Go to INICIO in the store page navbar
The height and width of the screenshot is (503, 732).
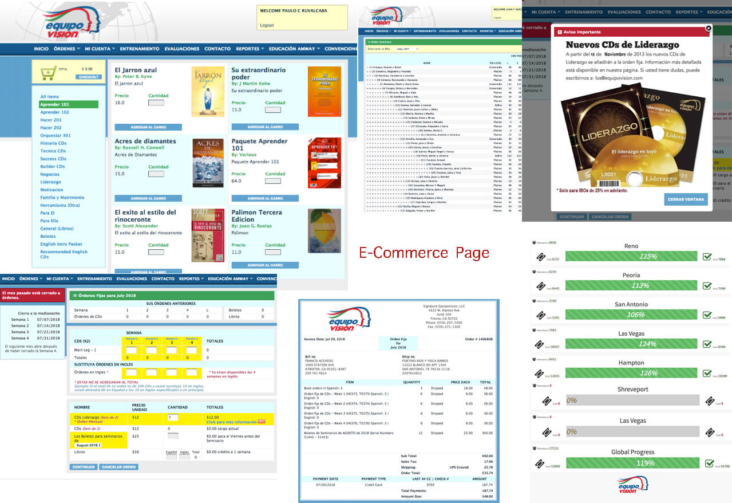pyautogui.click(x=41, y=49)
